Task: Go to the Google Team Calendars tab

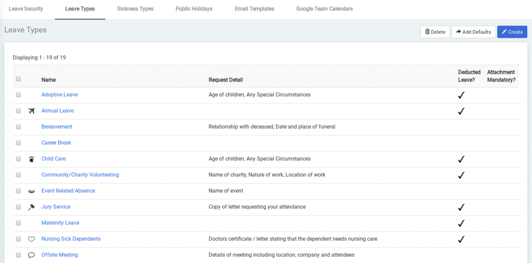Action: (x=324, y=9)
